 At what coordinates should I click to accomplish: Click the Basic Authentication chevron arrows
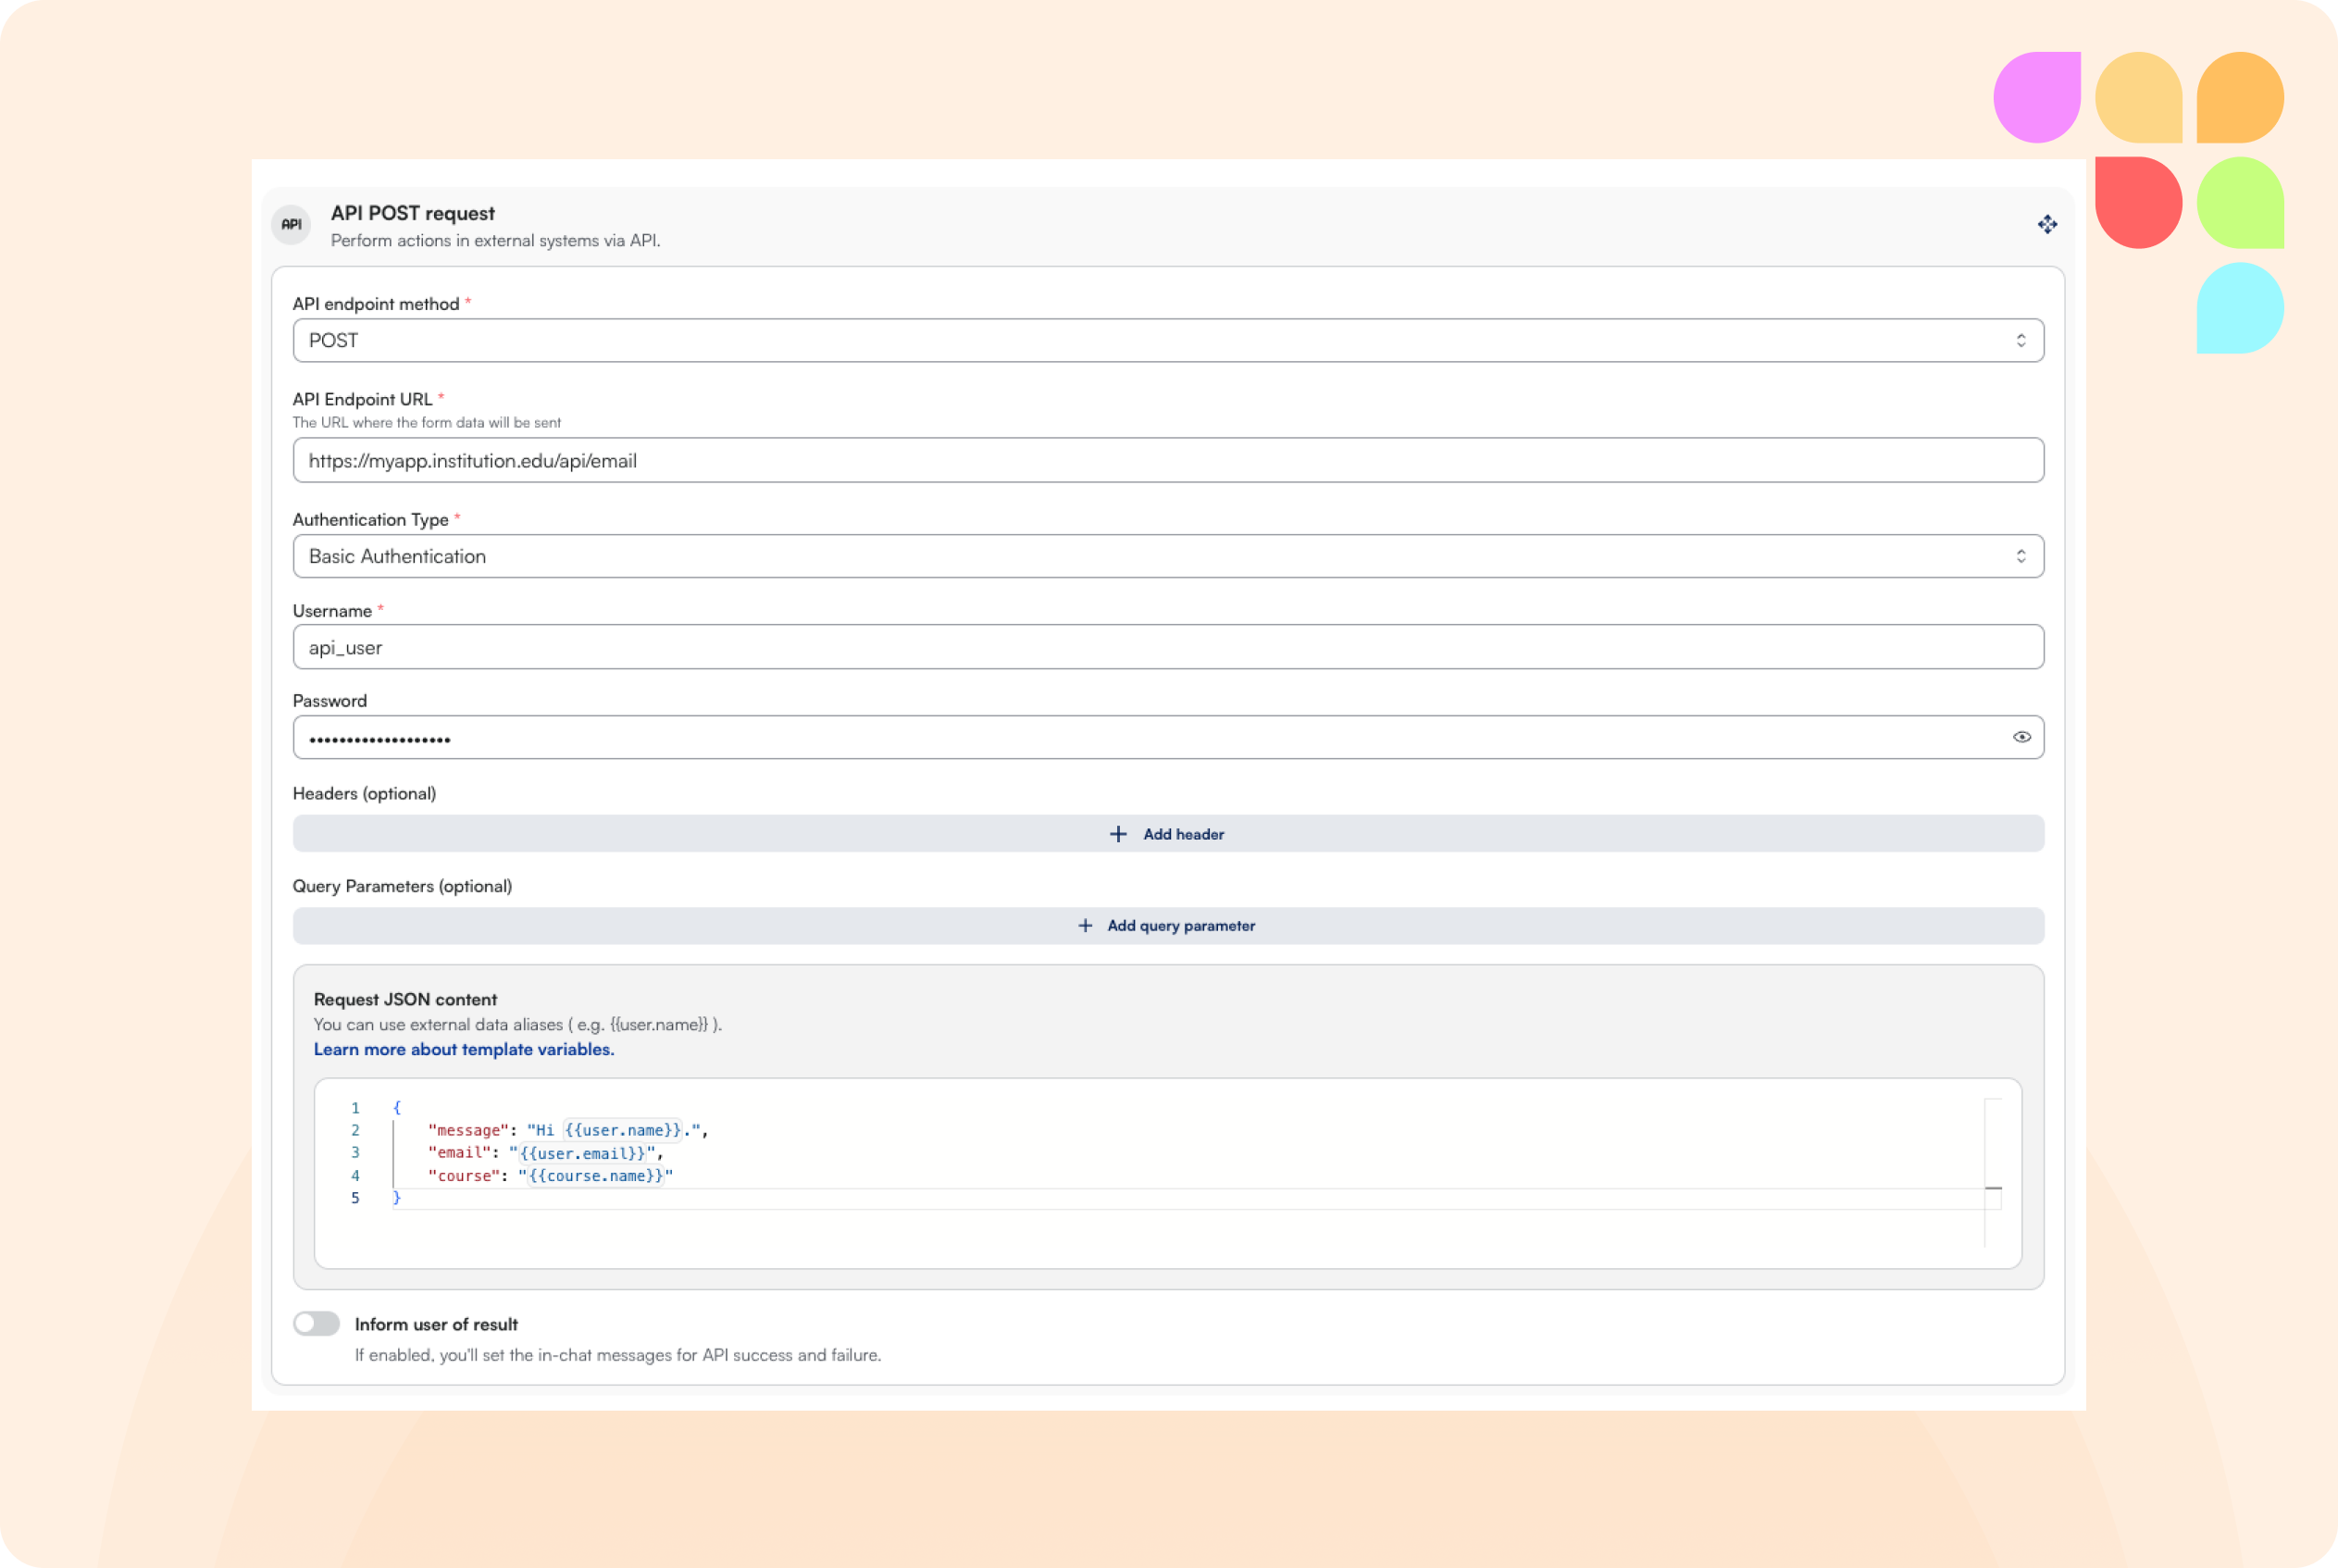coord(2020,556)
